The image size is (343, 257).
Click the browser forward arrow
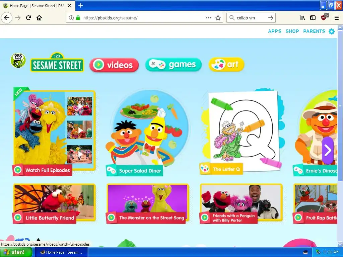tap(18, 18)
